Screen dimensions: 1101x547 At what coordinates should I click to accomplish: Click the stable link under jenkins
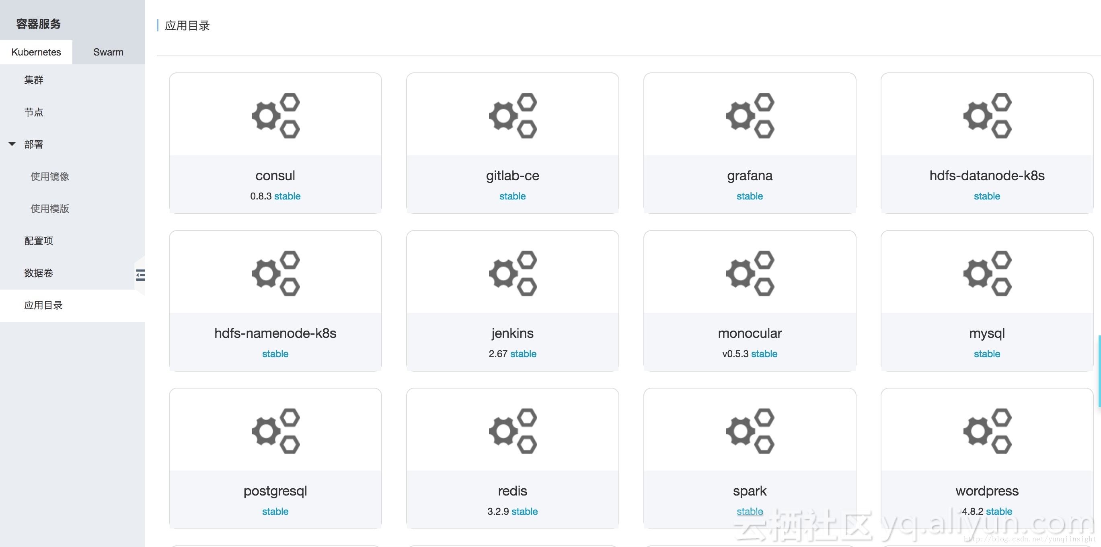pyautogui.click(x=523, y=354)
